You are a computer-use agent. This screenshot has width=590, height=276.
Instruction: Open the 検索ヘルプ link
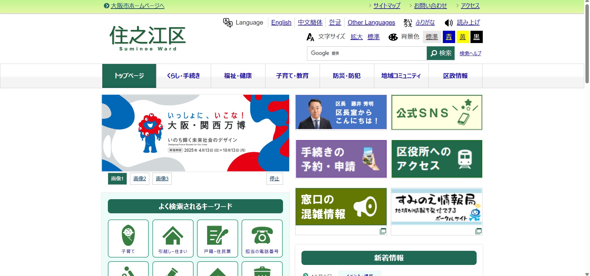470,53
